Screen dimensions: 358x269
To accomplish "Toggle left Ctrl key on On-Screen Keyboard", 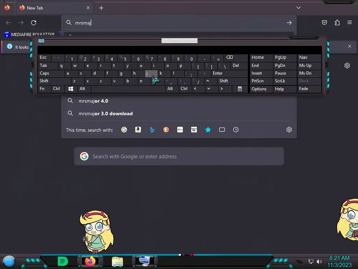I will [58, 89].
